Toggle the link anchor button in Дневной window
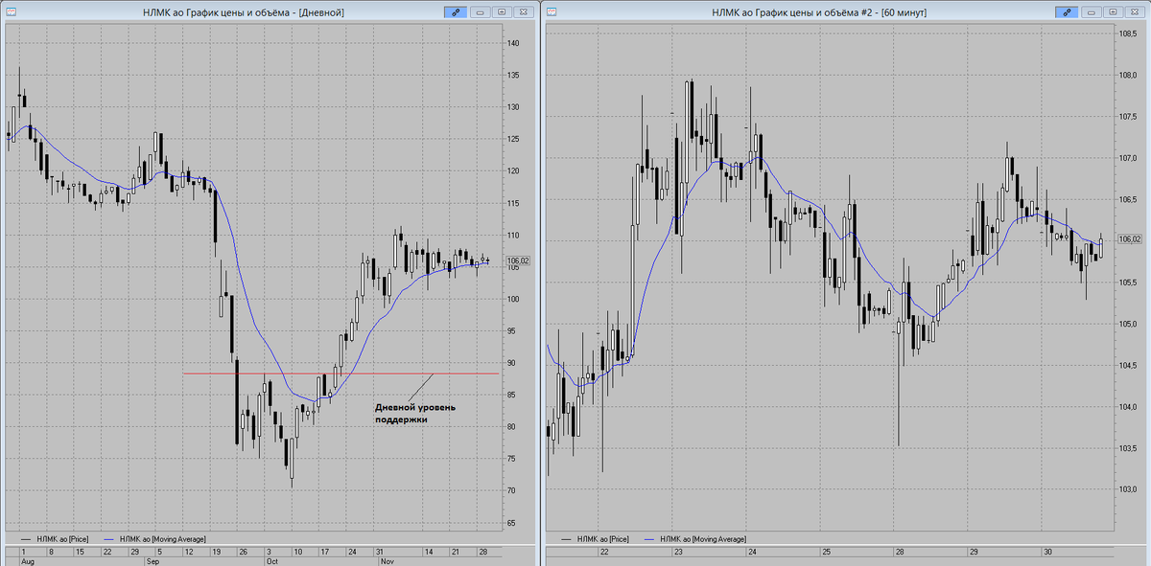Image resolution: width=1151 pixels, height=566 pixels. (455, 12)
